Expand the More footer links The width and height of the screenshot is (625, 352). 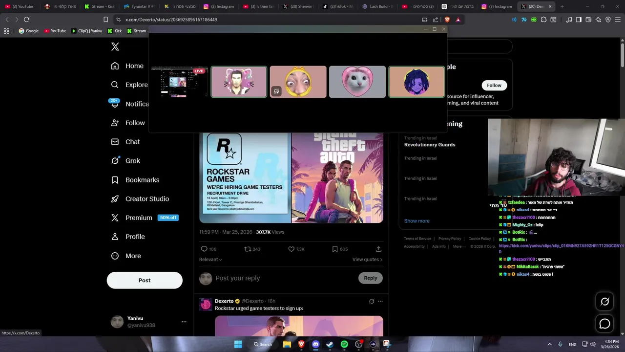[459, 246]
